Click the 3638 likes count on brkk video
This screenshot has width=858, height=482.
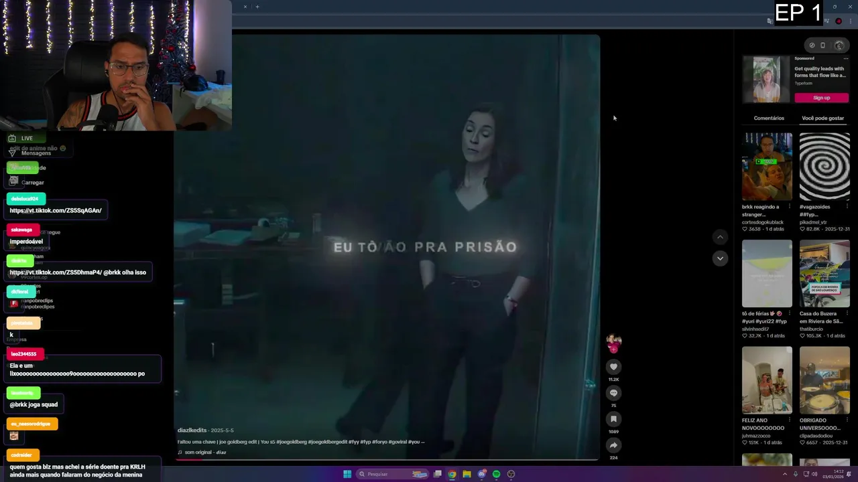[x=754, y=229]
